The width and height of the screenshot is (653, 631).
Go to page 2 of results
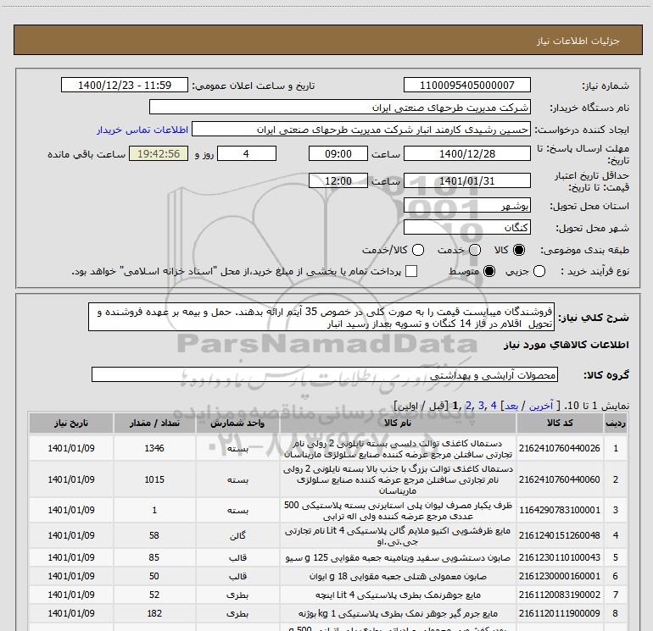coord(468,406)
